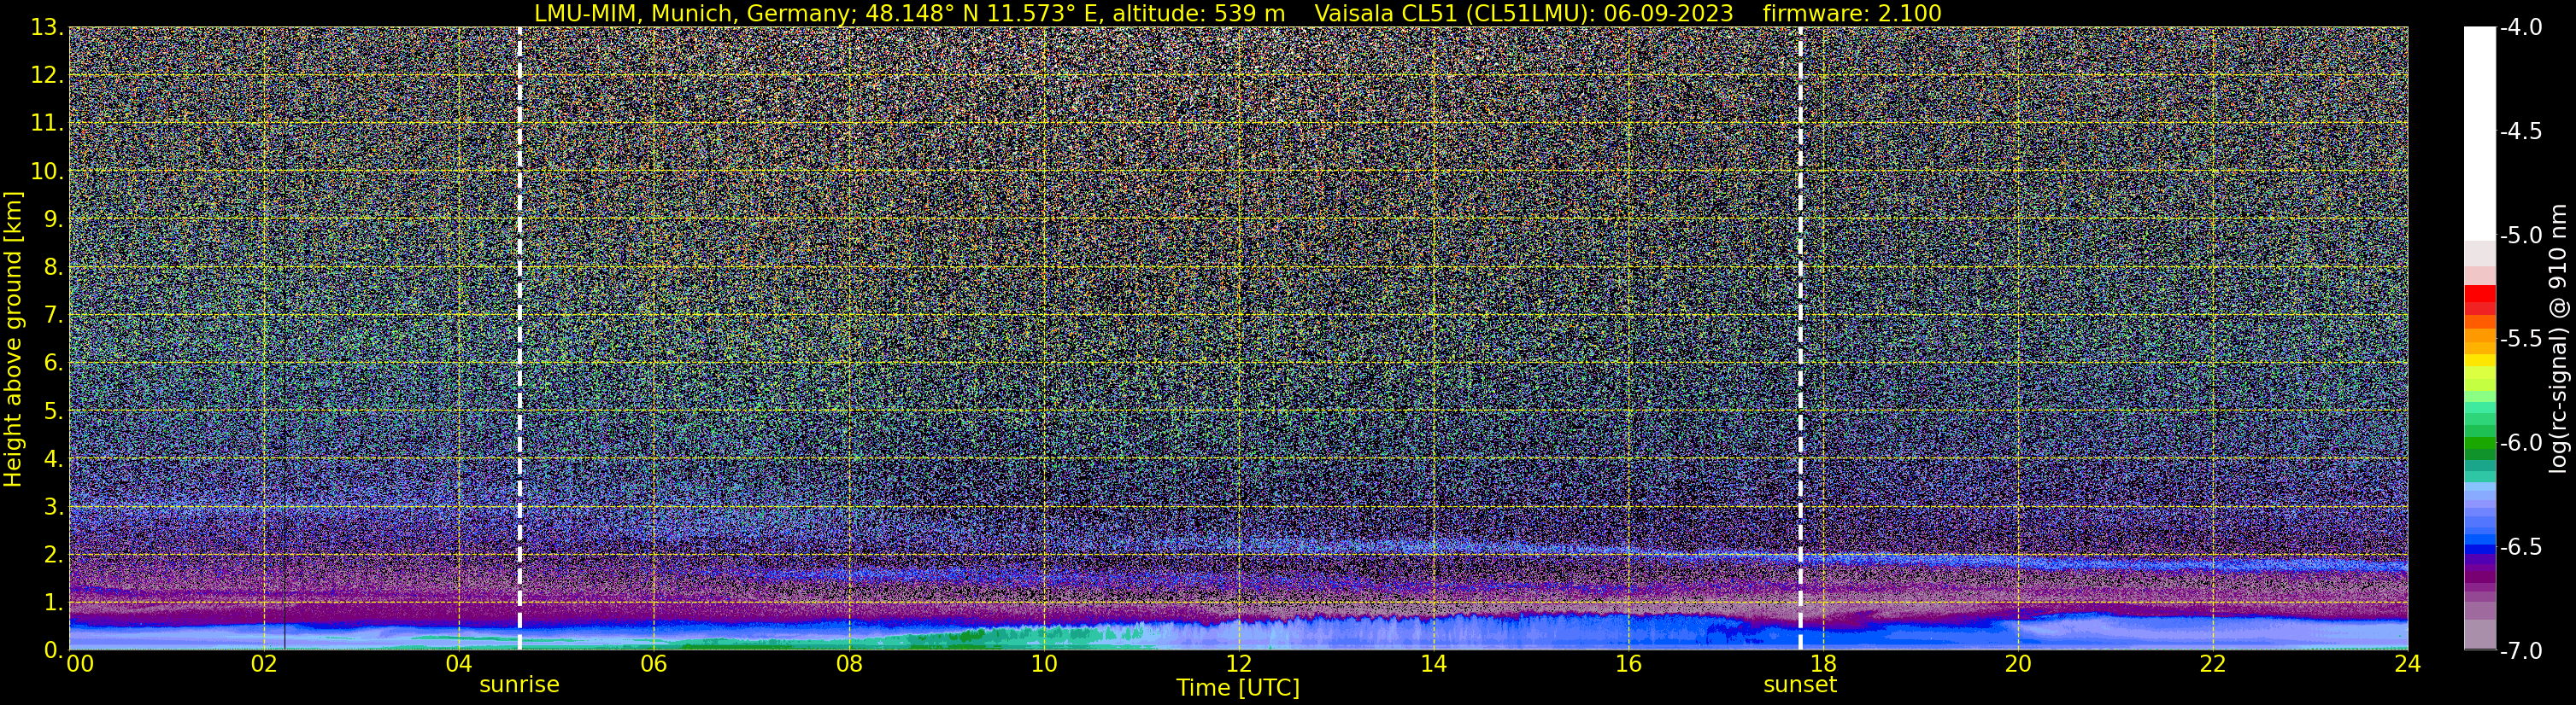Click the height axis tick label '12.'

tap(47, 76)
